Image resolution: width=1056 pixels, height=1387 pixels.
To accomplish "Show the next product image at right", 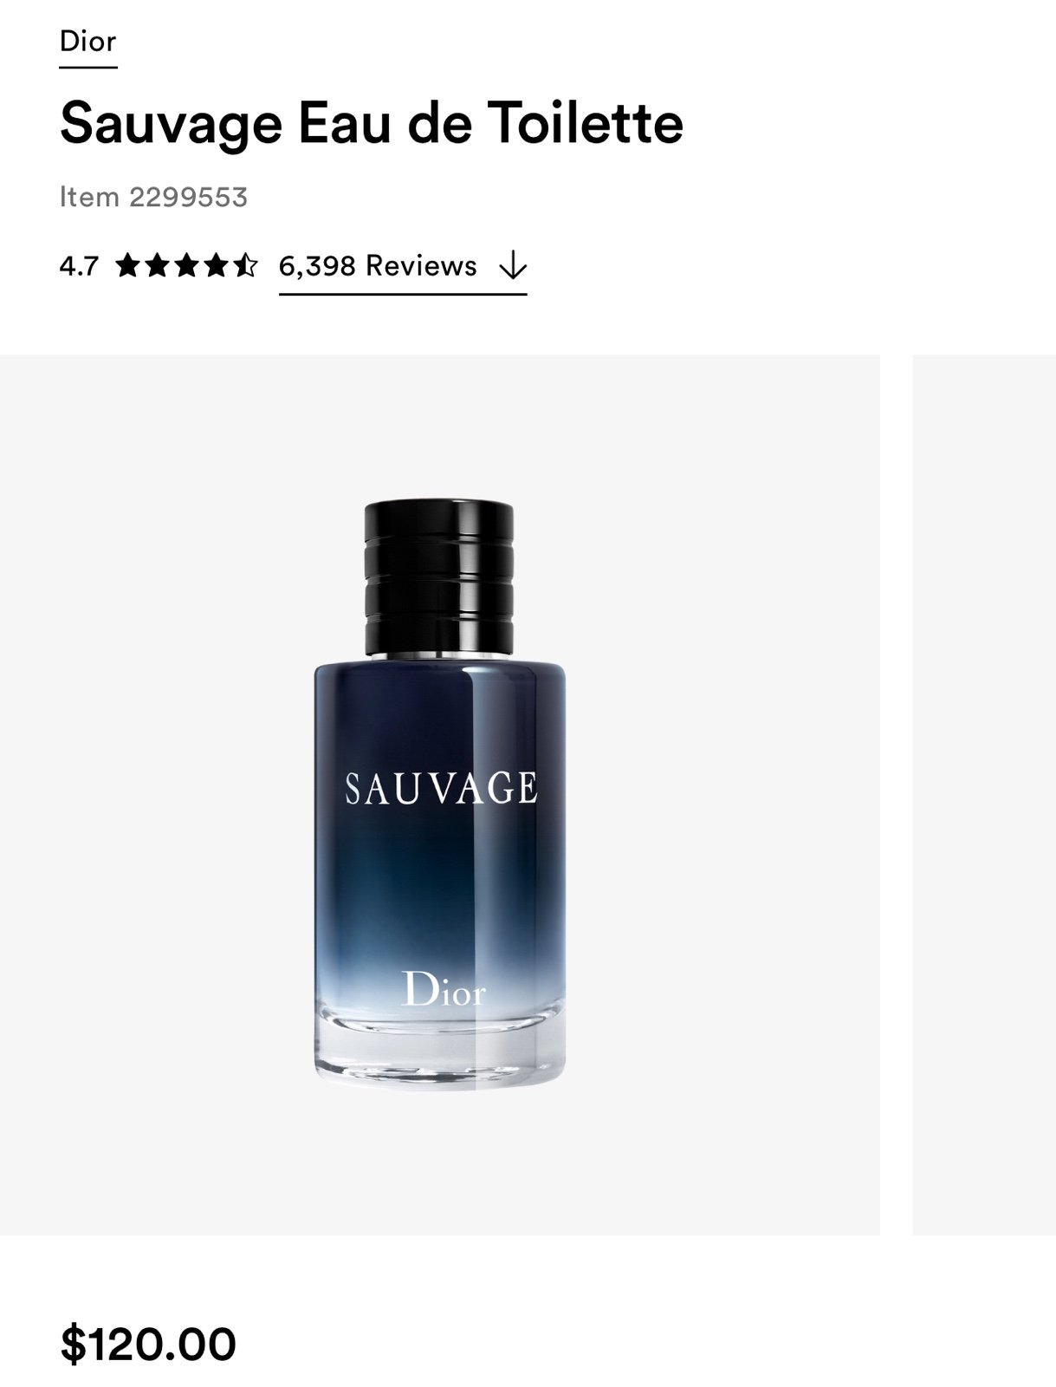I will coord(984,794).
